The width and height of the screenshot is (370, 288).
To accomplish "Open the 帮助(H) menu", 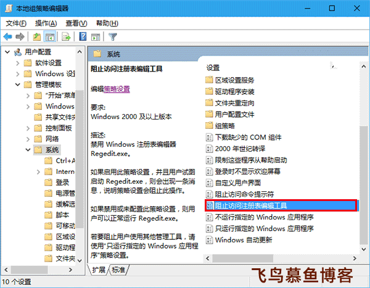I will click(x=107, y=23).
